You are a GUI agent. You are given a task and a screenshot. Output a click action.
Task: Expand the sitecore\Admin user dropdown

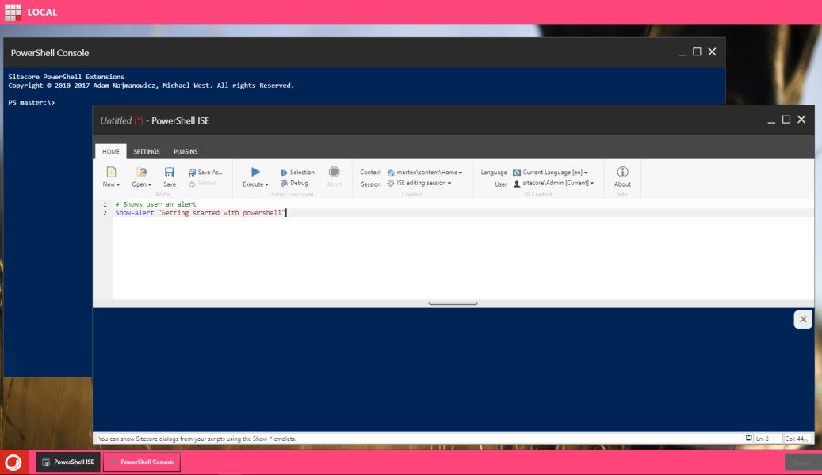[555, 182]
